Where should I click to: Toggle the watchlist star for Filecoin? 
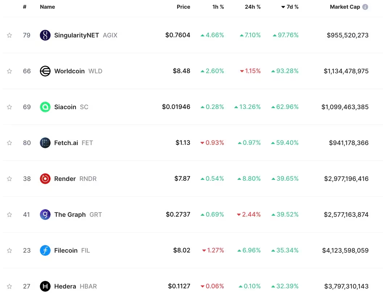point(9,250)
